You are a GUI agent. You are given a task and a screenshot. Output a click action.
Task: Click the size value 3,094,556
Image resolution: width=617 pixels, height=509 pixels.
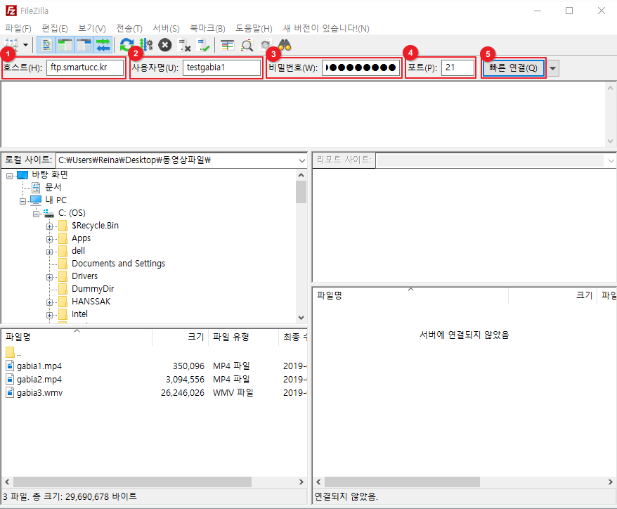(185, 380)
